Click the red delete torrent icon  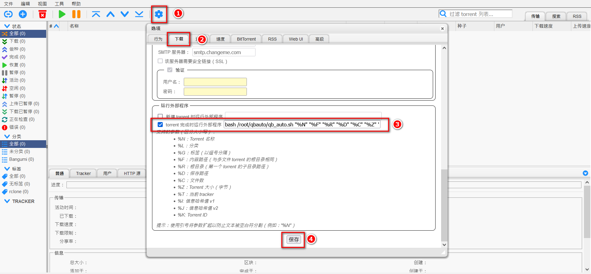pyautogui.click(x=42, y=14)
